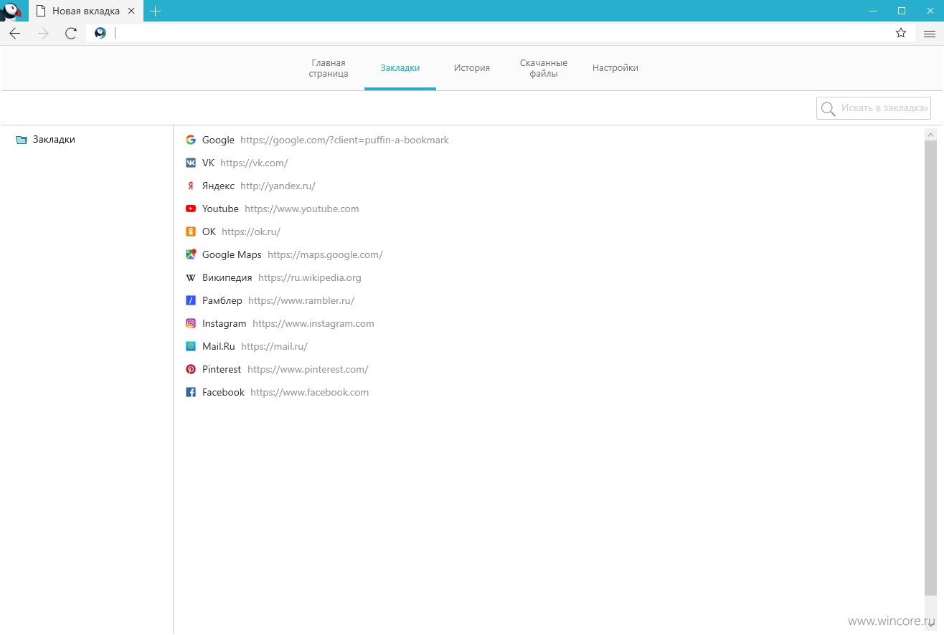
Task: Open a new tab with plus icon
Action: (x=155, y=11)
